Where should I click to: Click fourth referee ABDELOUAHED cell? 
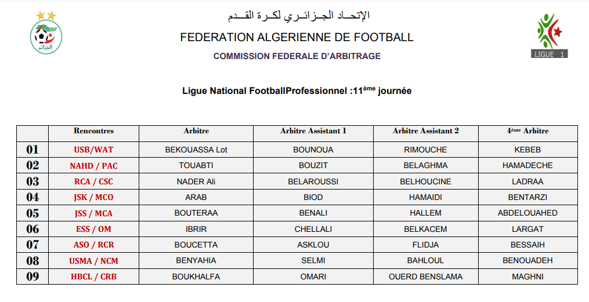[x=527, y=213]
